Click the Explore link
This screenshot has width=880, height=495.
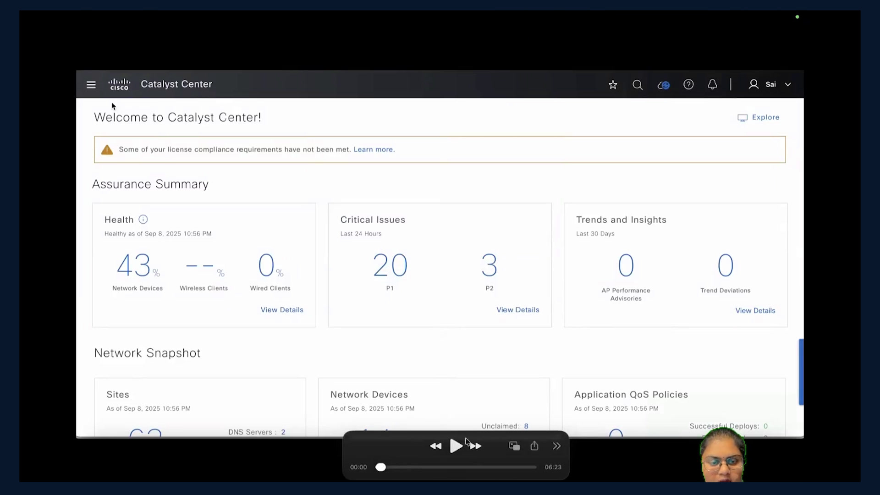[x=759, y=117]
